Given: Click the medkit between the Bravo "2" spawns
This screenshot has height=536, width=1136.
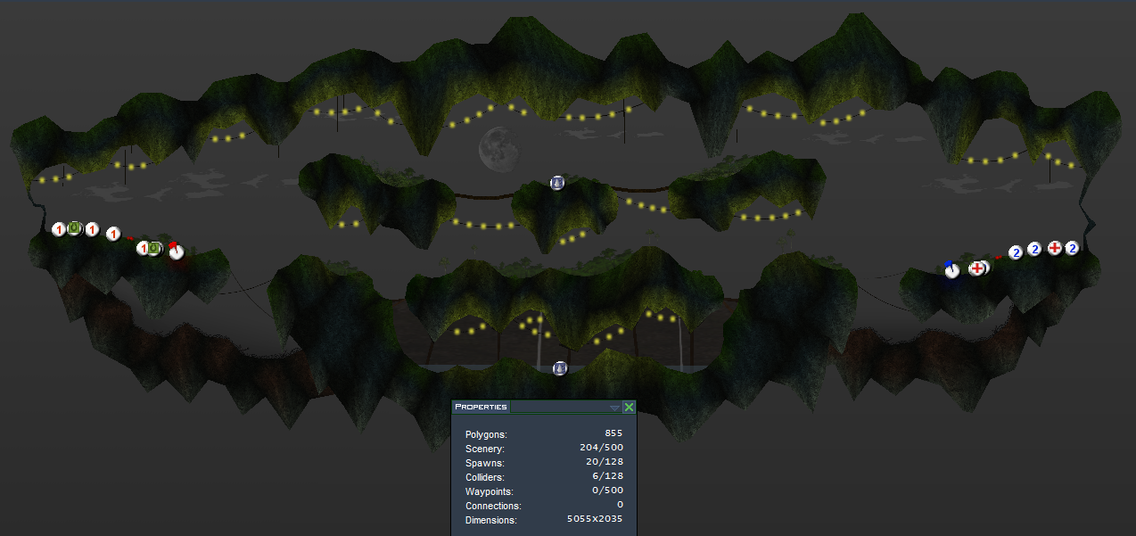Looking at the screenshot, I should point(1055,248).
